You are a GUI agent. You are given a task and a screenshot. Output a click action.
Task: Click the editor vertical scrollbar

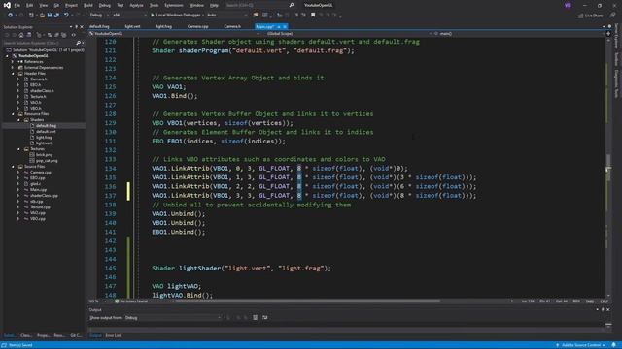(608, 167)
